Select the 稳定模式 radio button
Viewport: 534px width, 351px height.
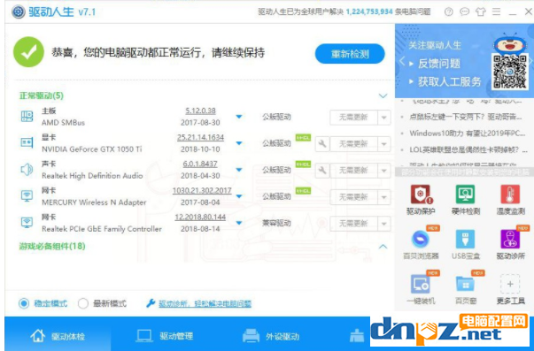click(x=24, y=303)
